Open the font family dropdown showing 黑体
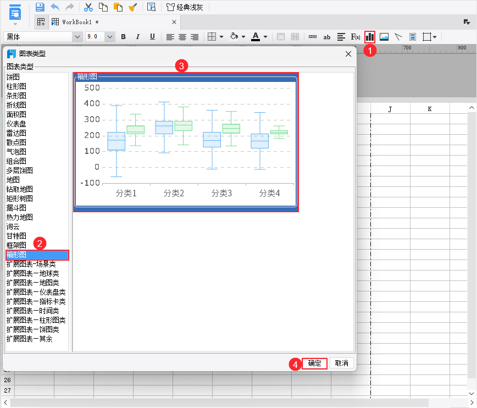Screen dimensions: 477x408 point(77,37)
